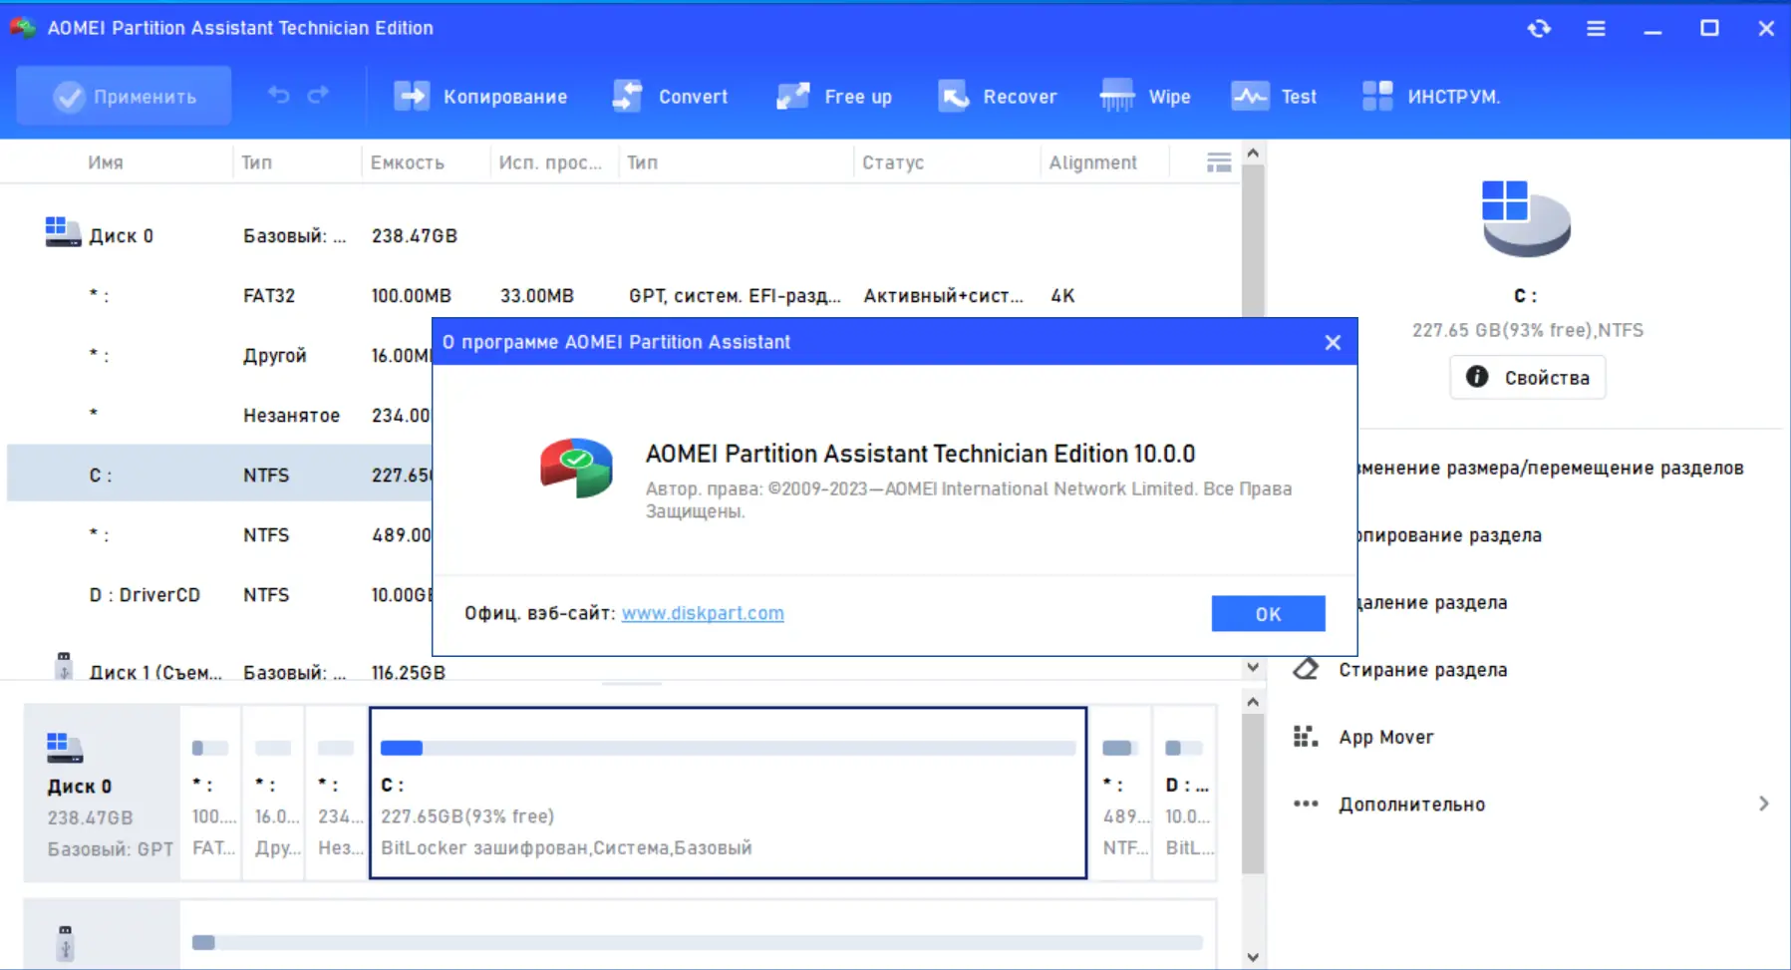
Task: Sort by the Имя column header
Action: click(106, 162)
